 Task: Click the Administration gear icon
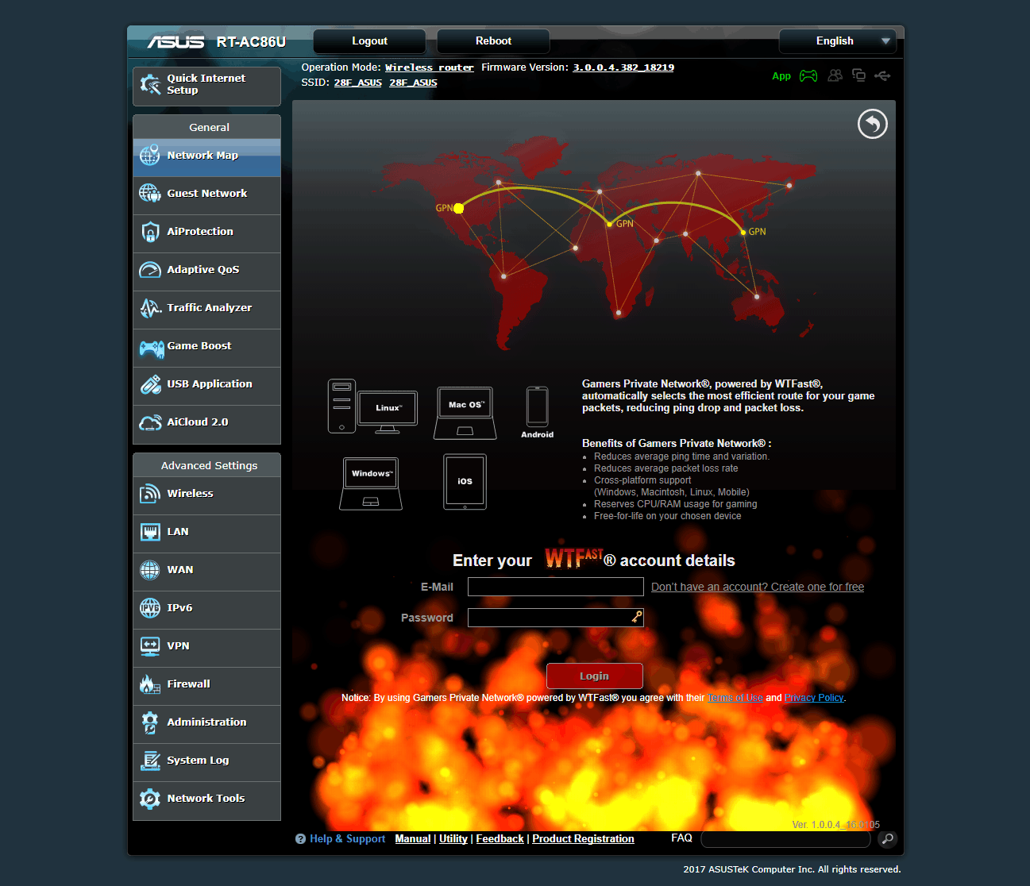point(150,722)
